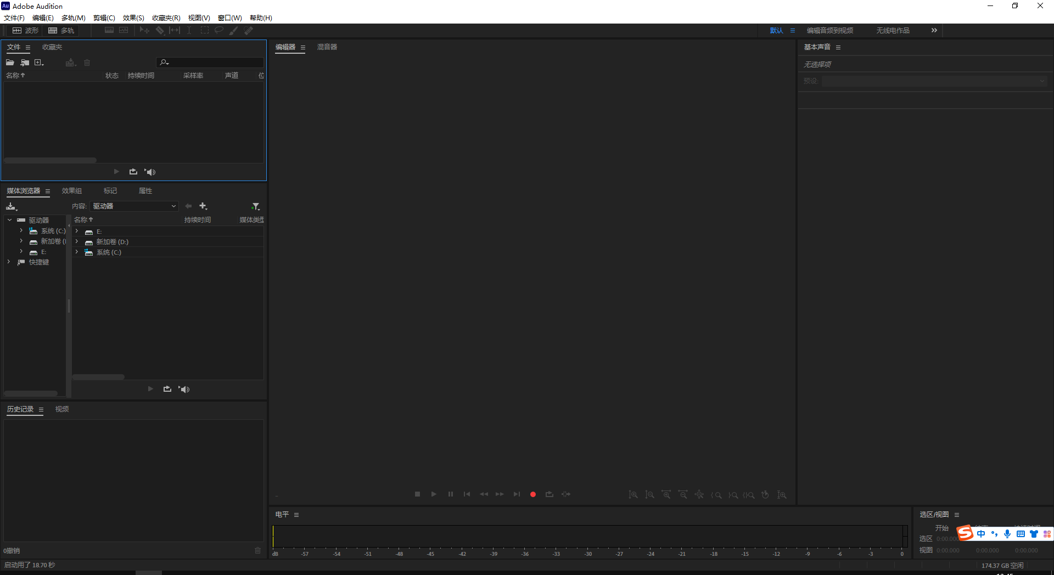This screenshot has width=1054, height=575.
Task: Click the search field in the Files panel
Action: click(209, 62)
